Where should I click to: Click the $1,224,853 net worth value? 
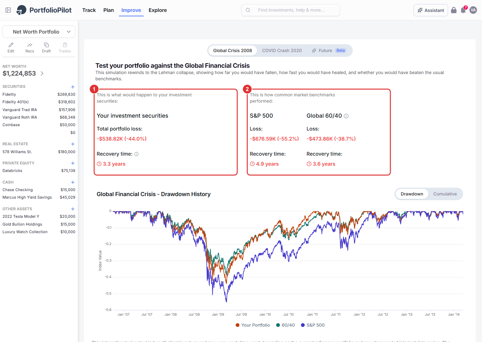(19, 73)
